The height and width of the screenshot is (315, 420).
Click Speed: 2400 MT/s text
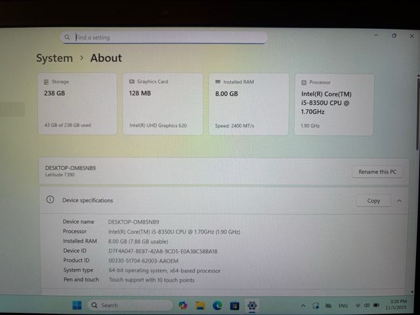[x=234, y=125]
